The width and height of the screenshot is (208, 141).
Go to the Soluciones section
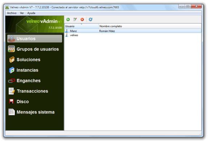point(28,60)
